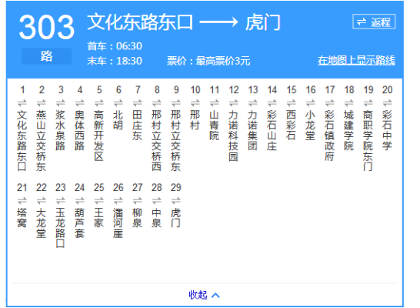420x308 pixels.
Task: Select stop name 大龙堂
Action: tap(42, 223)
